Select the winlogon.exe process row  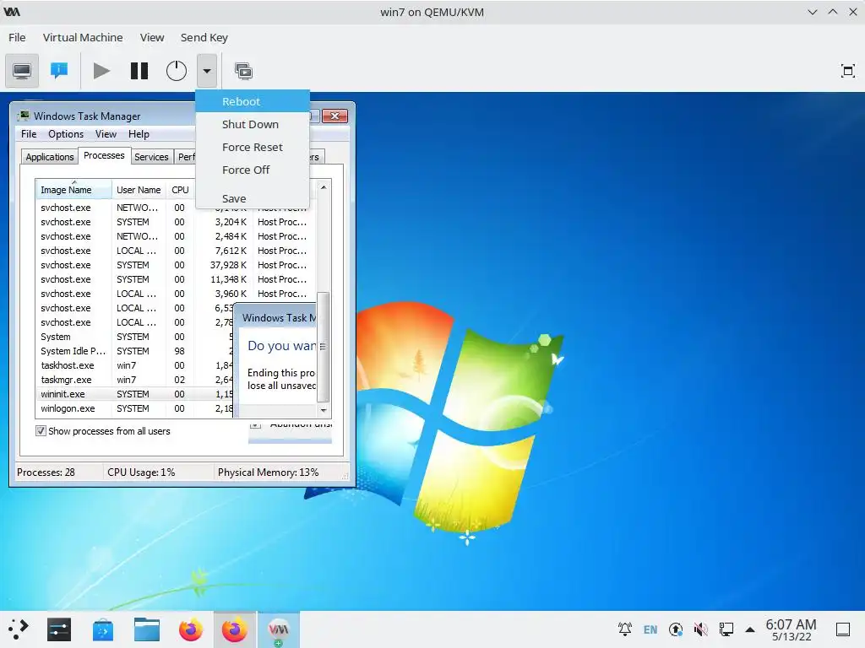click(136, 408)
